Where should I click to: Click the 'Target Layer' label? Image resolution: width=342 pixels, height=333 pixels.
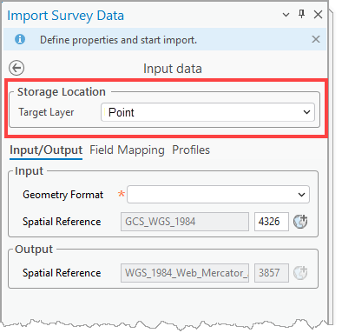coord(46,112)
